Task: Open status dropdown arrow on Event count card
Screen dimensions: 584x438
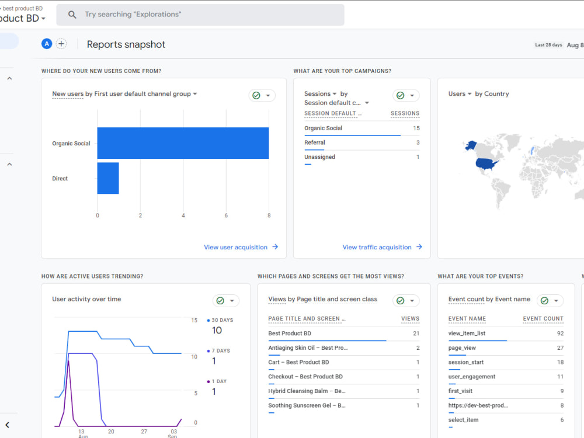Action: pyautogui.click(x=556, y=301)
